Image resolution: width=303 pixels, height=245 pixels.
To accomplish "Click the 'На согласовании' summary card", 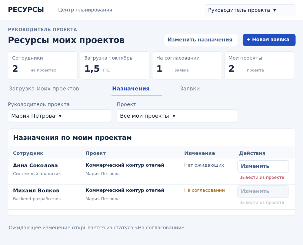I will coord(187,65).
